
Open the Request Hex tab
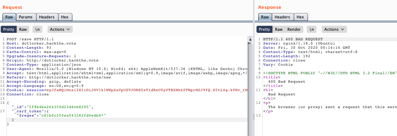[65, 17]
